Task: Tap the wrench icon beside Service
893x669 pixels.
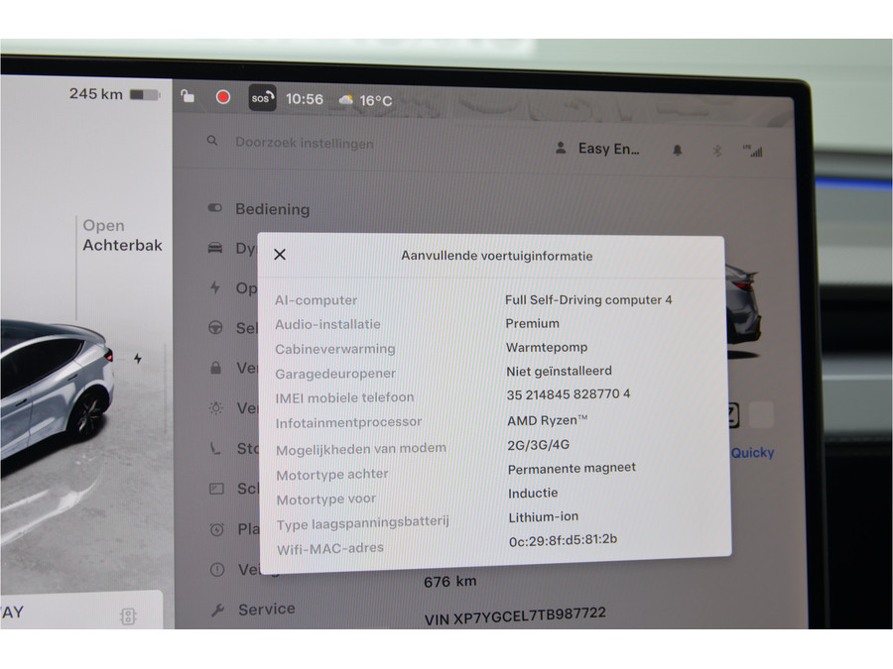Action: point(217,611)
